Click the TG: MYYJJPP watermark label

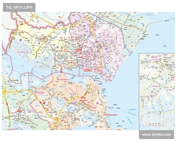point(19,7)
